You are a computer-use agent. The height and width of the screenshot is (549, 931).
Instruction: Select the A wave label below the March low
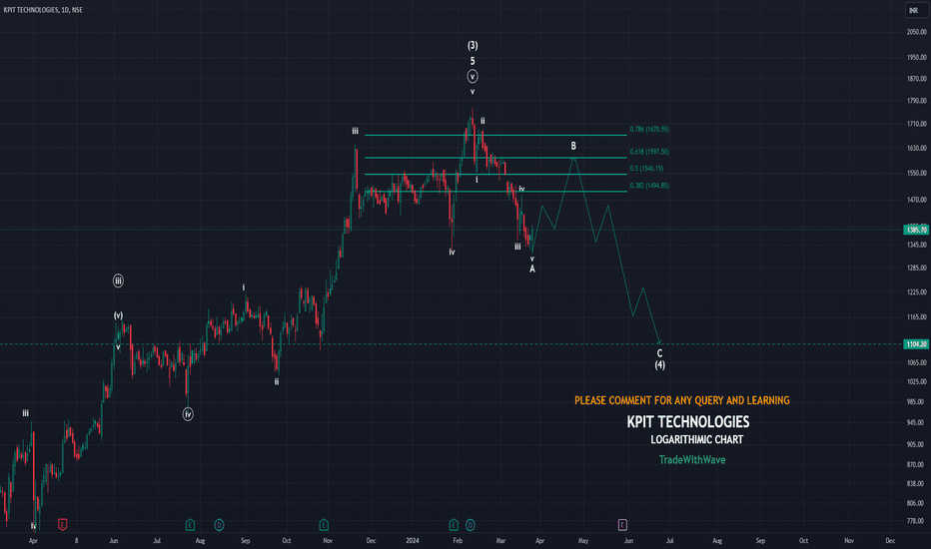pyautogui.click(x=532, y=269)
